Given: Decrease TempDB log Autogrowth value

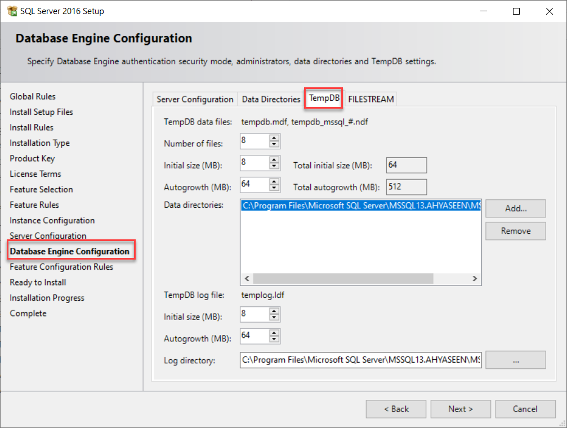Looking at the screenshot, I should [x=274, y=340].
